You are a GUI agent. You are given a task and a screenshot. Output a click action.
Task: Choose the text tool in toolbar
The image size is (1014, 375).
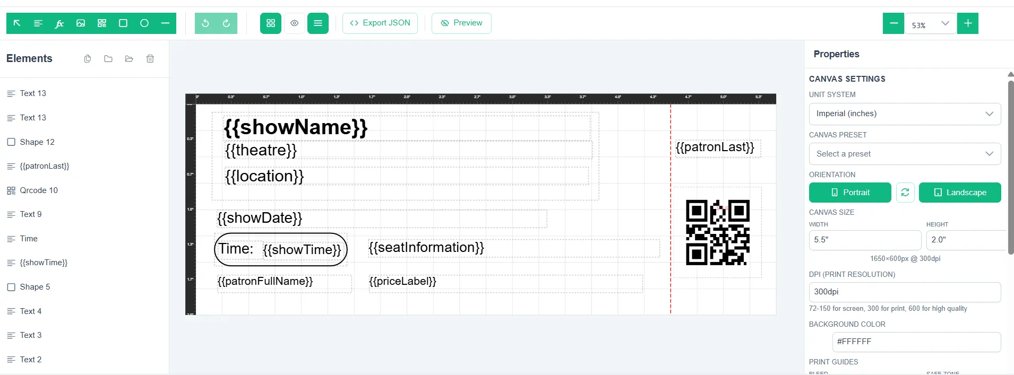[38, 23]
